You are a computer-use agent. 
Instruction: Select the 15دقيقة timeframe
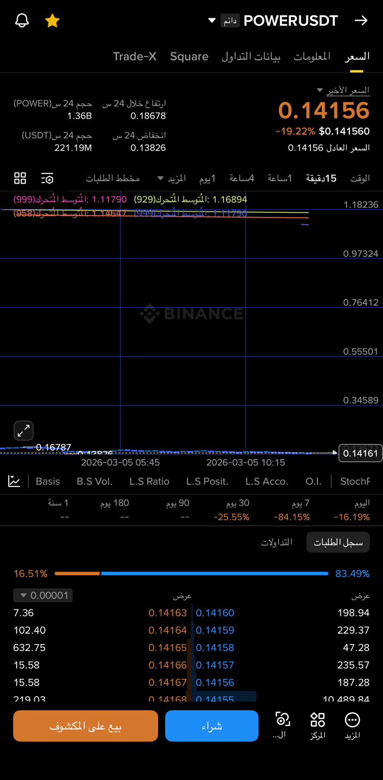pyautogui.click(x=321, y=178)
